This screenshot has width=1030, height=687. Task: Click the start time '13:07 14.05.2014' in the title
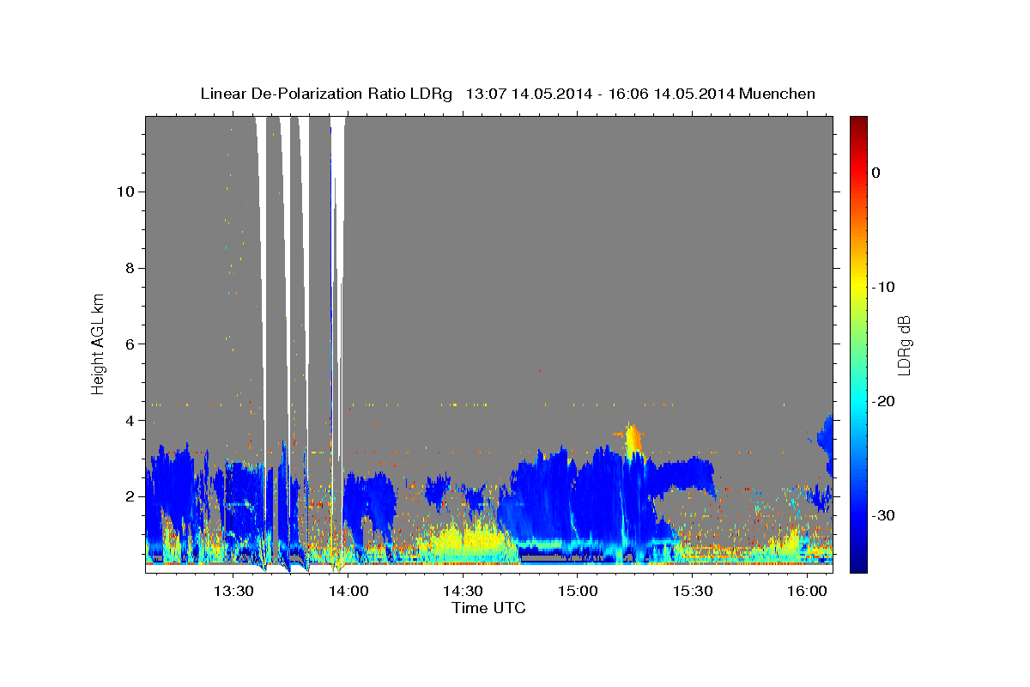(x=528, y=94)
